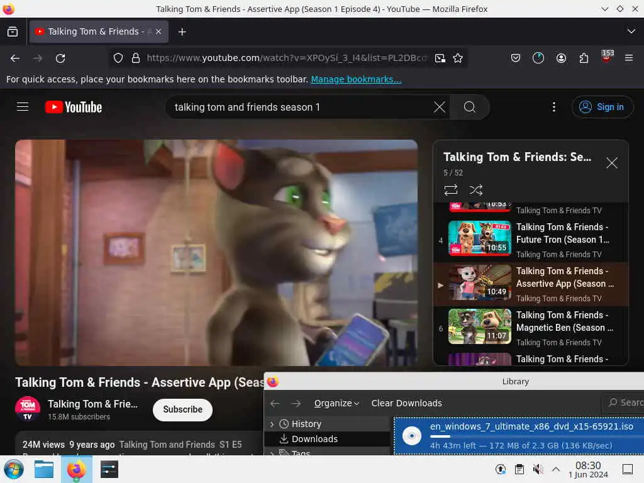
Task: Reload the current YouTube page
Action: [60, 58]
